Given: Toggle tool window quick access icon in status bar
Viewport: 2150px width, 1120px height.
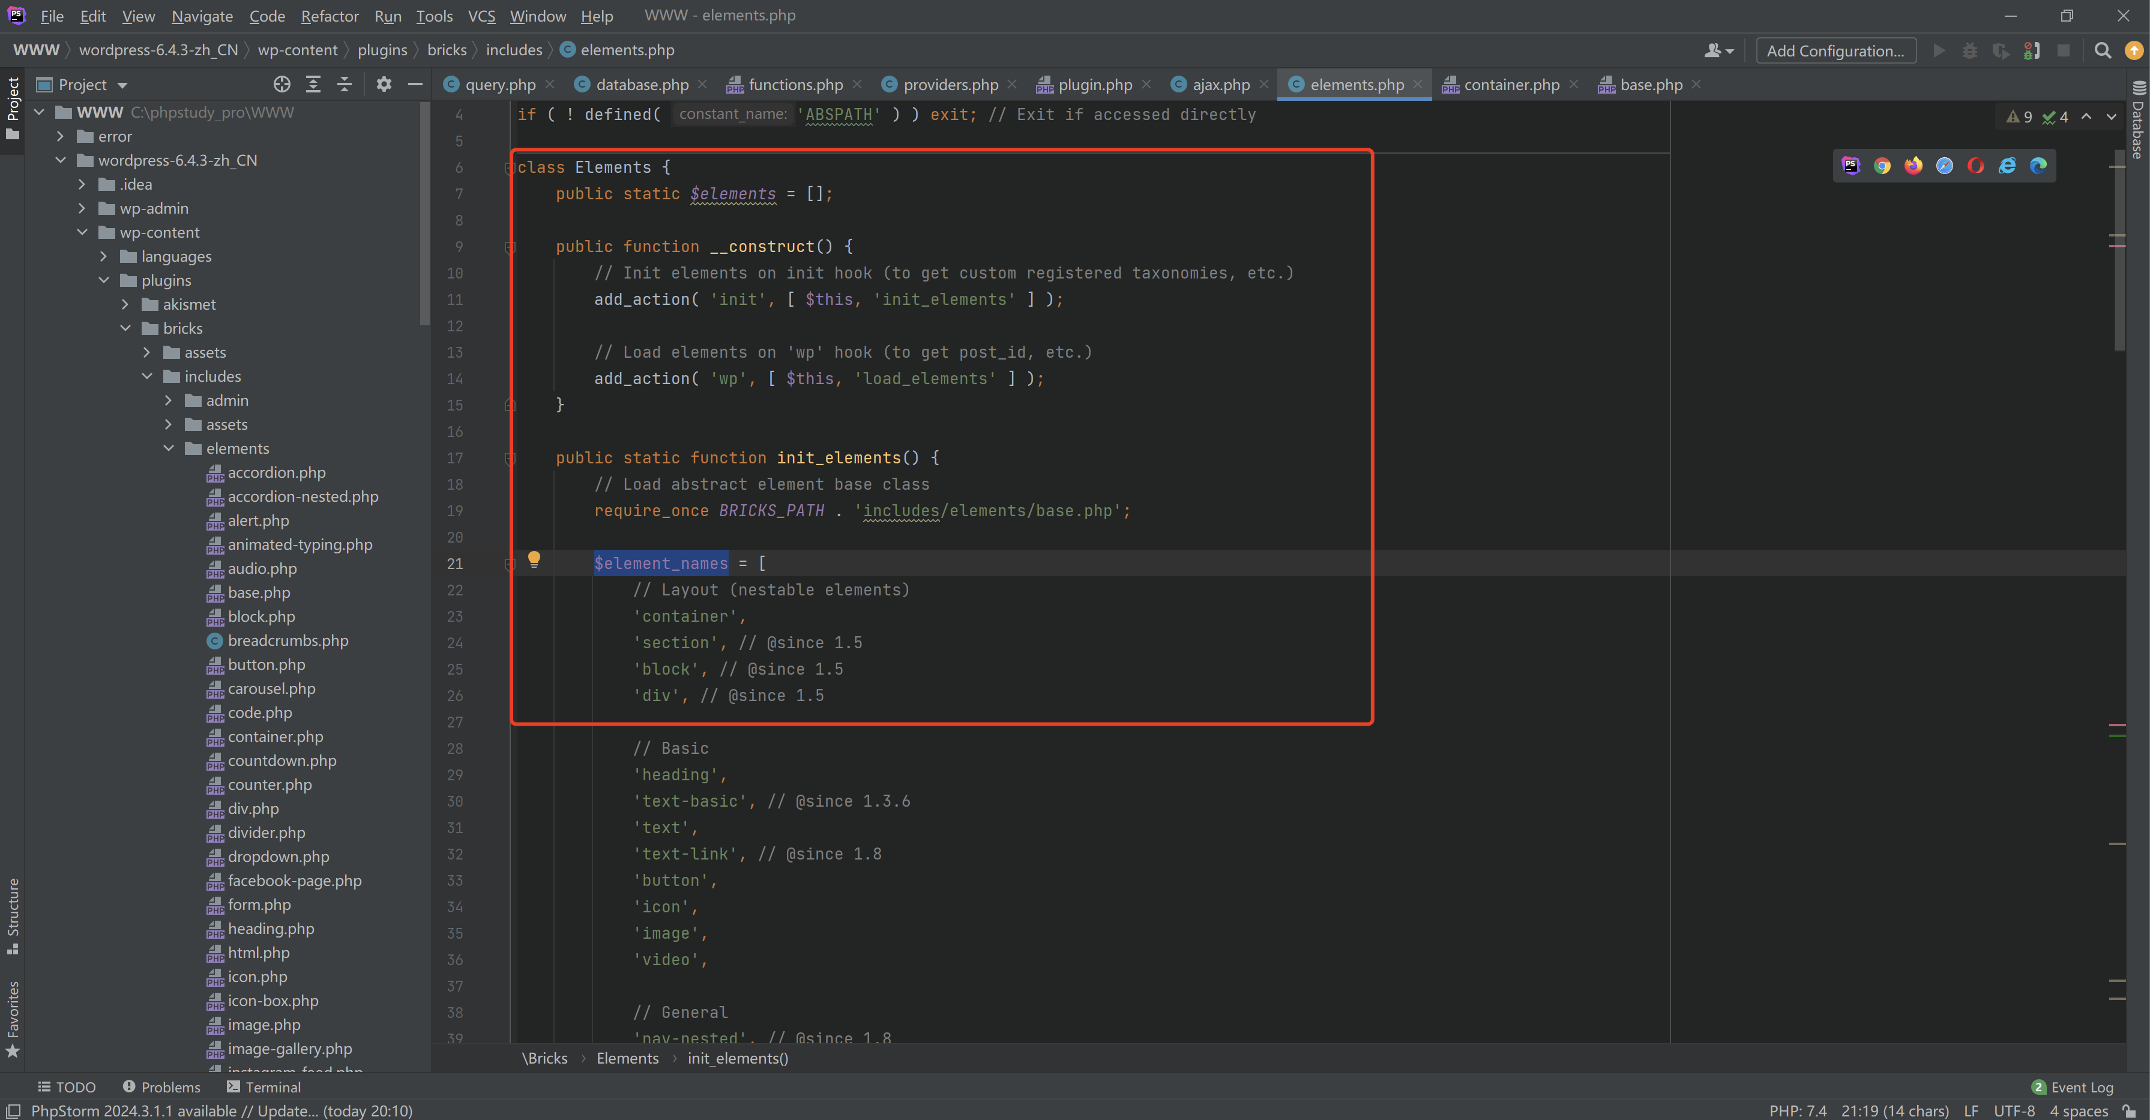Looking at the screenshot, I should click(x=13, y=1111).
